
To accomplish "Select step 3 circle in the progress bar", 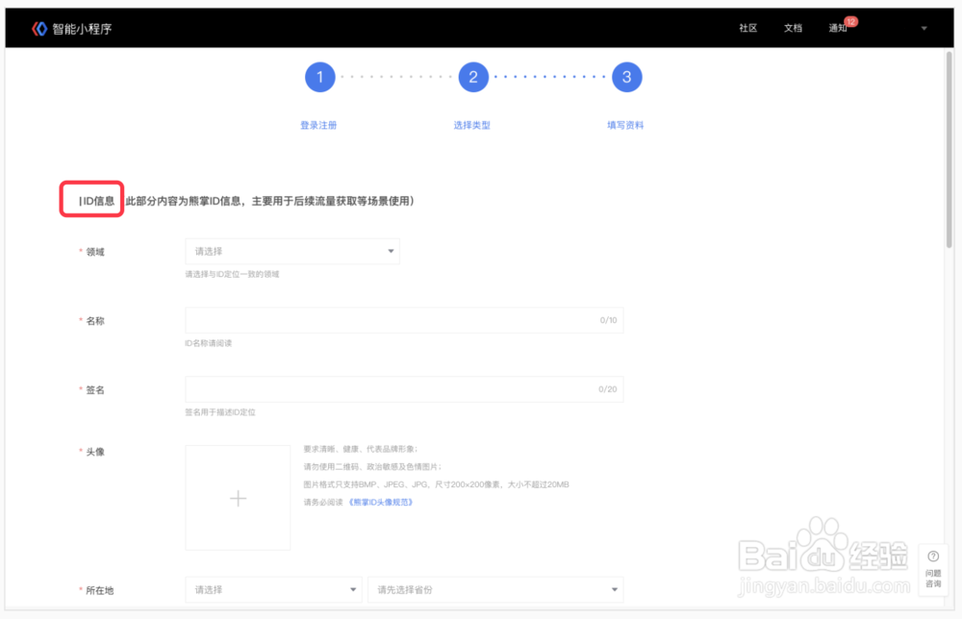I will (x=626, y=77).
